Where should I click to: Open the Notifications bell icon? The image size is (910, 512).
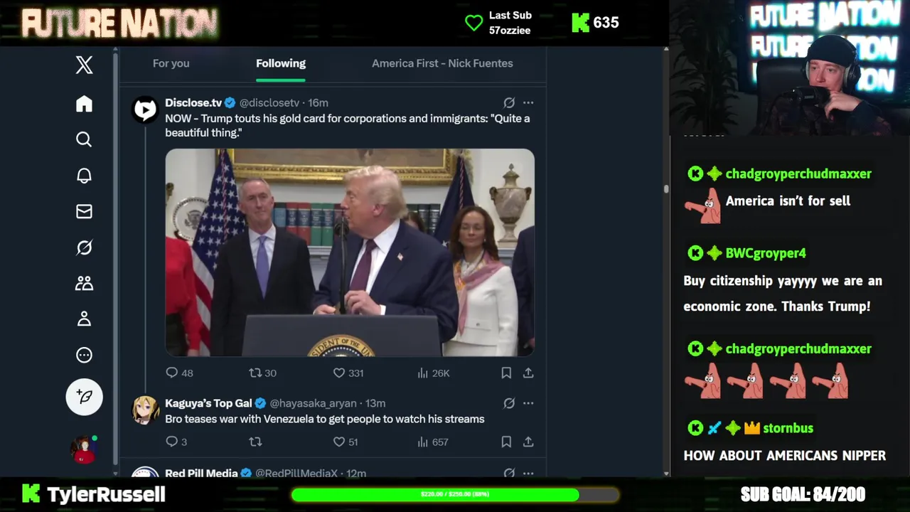(84, 176)
